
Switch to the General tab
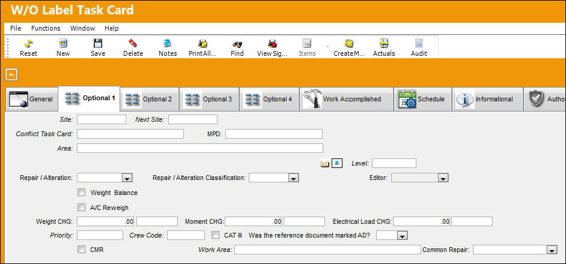[31, 99]
